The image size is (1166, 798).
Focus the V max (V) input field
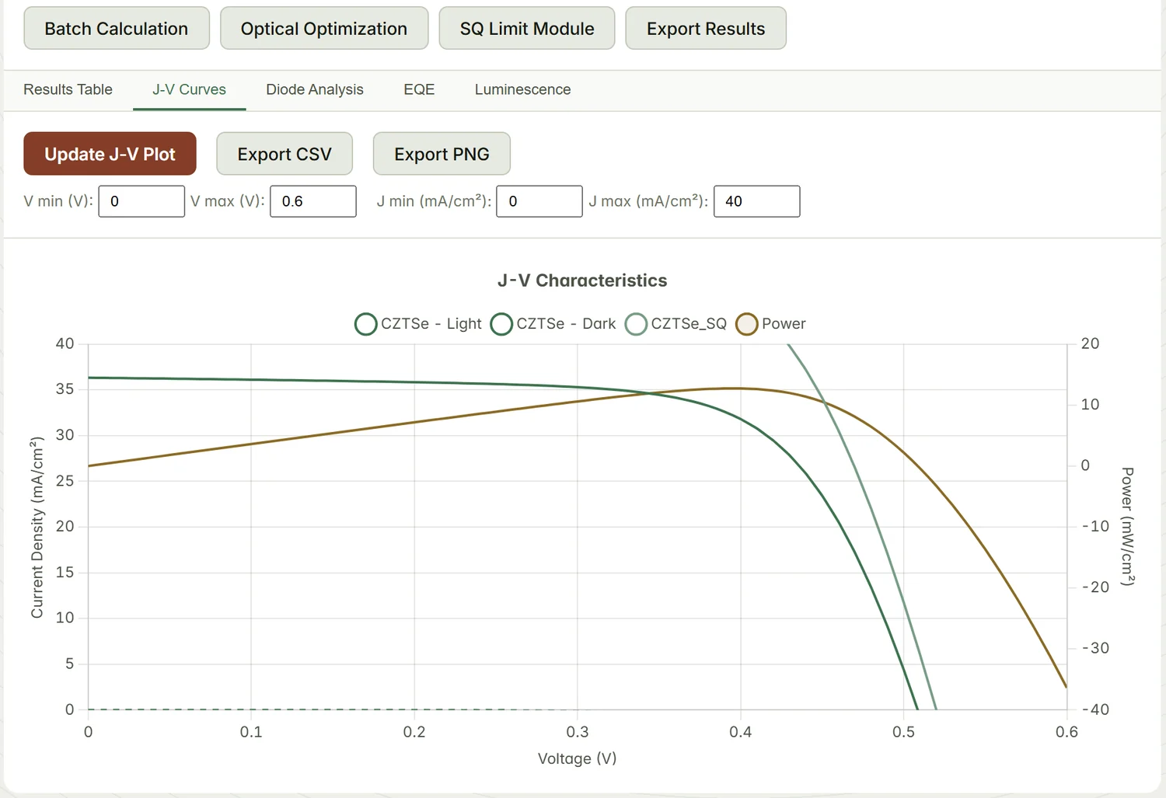point(313,201)
